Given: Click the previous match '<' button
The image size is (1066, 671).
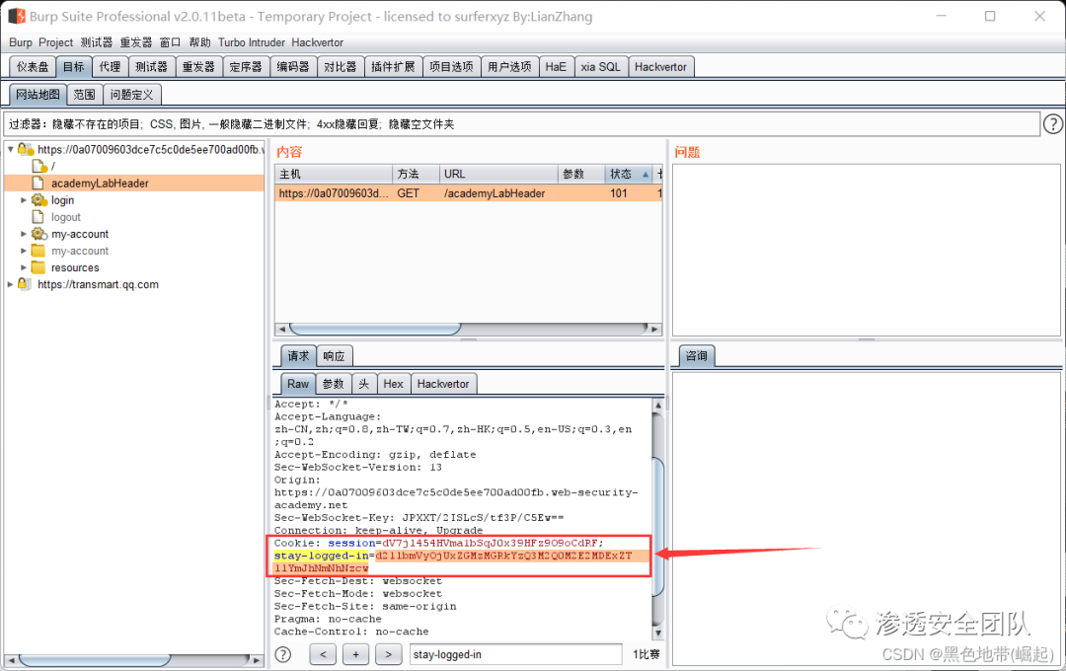Looking at the screenshot, I should tap(323, 654).
